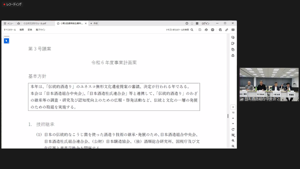Click the レコーディング recording indicator
The height and width of the screenshot is (169, 300).
point(13,4)
